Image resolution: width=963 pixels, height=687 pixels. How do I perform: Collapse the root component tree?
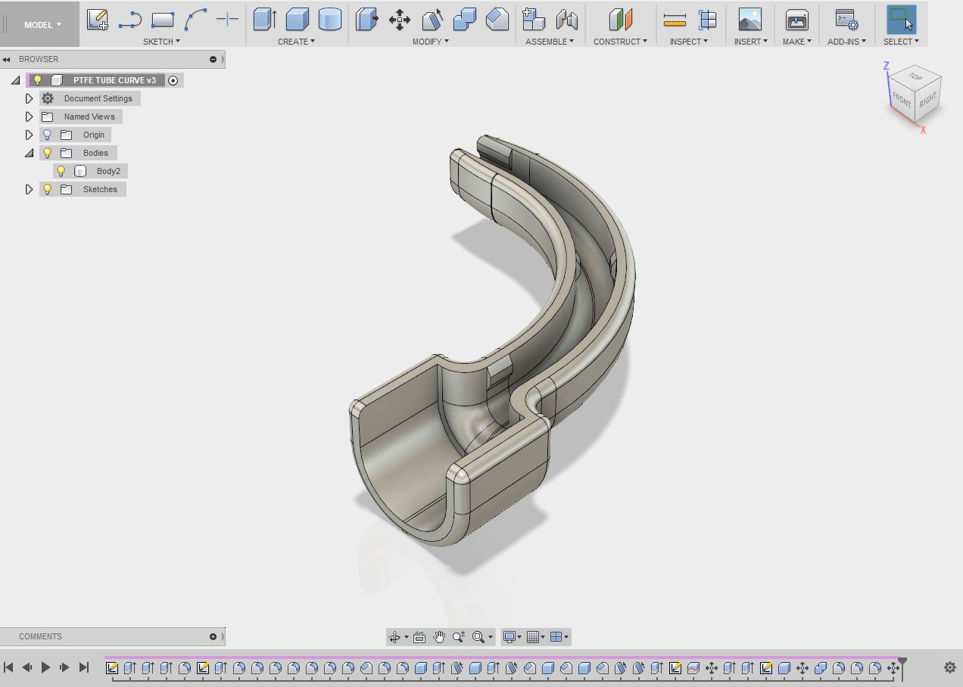point(16,80)
